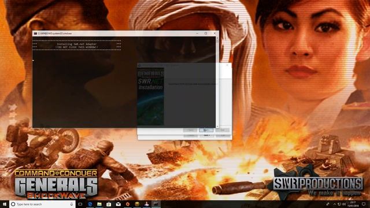Open the Windows Start menu
The height and width of the screenshot is (208, 370).
[5, 204]
